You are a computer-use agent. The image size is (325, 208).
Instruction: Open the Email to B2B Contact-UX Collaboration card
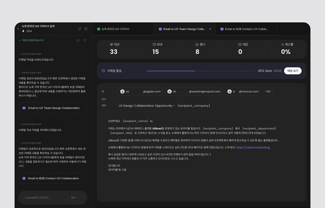pyautogui.click(x=53, y=178)
